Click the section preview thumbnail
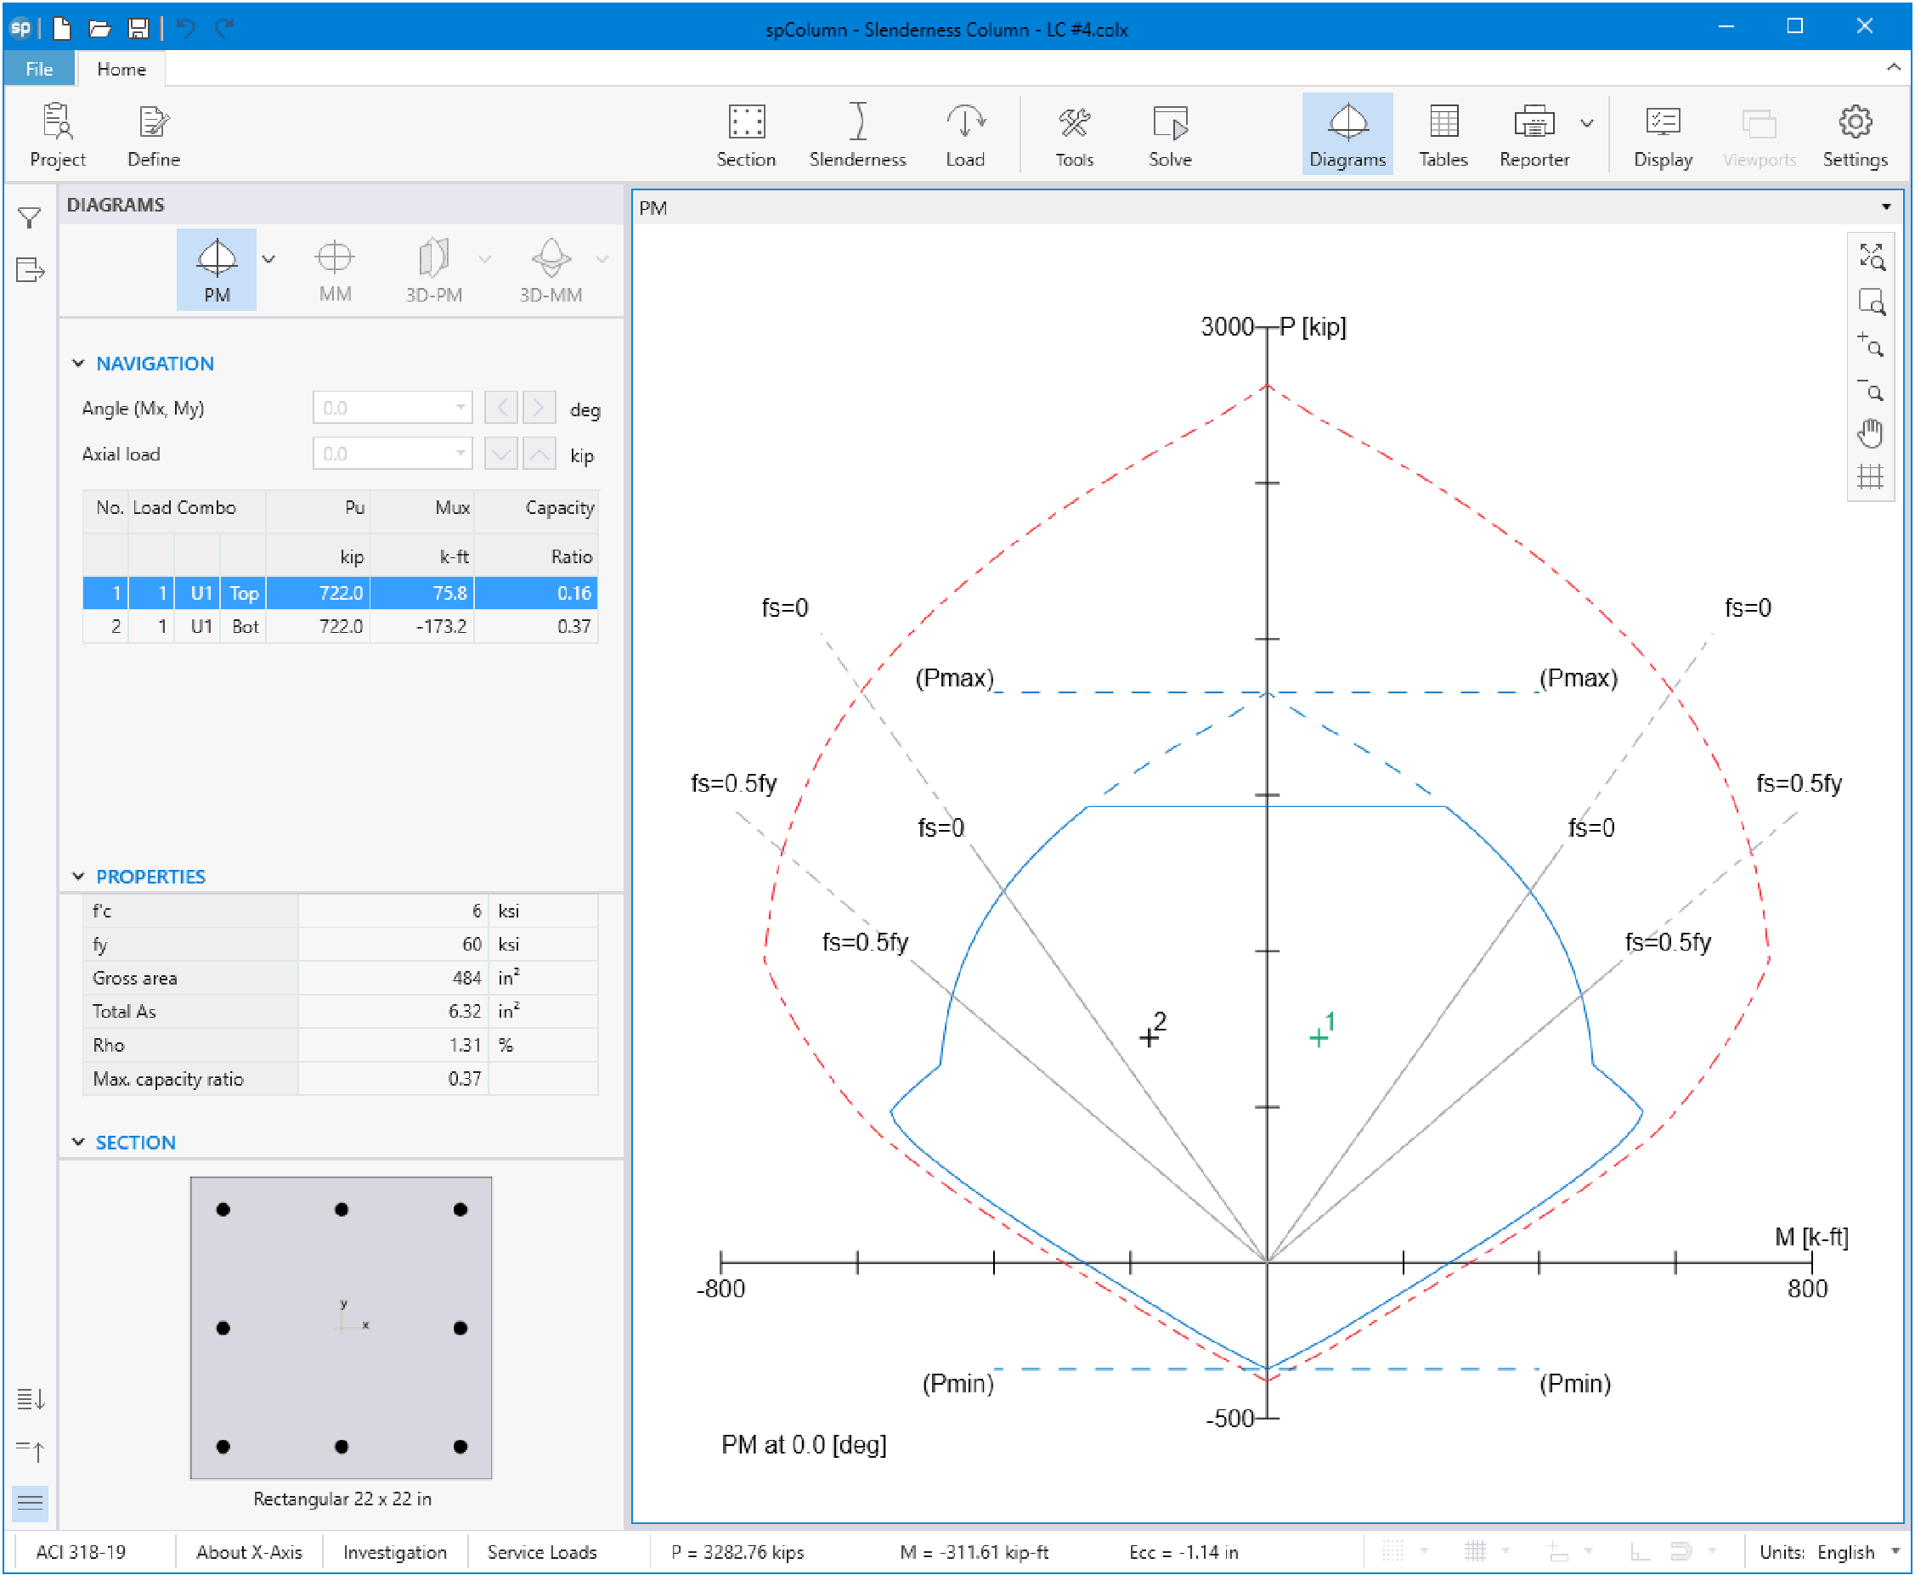This screenshot has width=1915, height=1575. point(341,1327)
